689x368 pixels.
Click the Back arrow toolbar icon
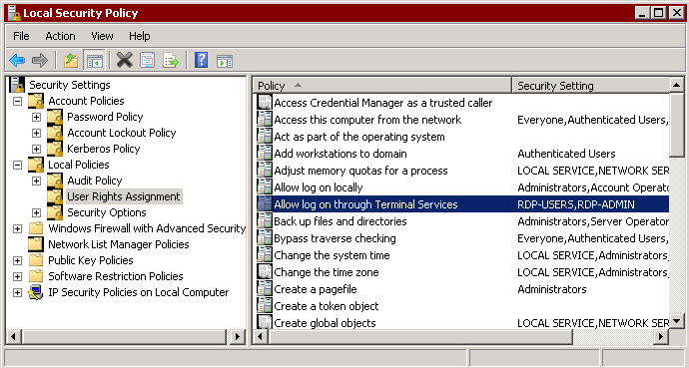tap(17, 60)
